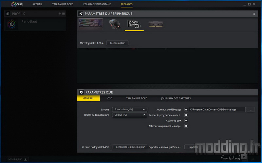Toggle 'Afficher uniquement les app' checkbox
Viewport: 262px width, 163px height.
(x=186, y=126)
